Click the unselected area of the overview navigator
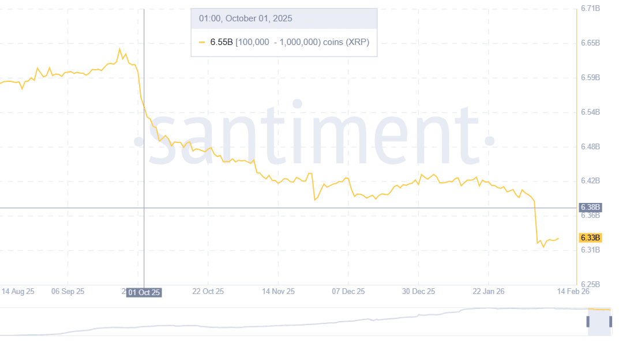The height and width of the screenshot is (343, 619). click(288, 323)
